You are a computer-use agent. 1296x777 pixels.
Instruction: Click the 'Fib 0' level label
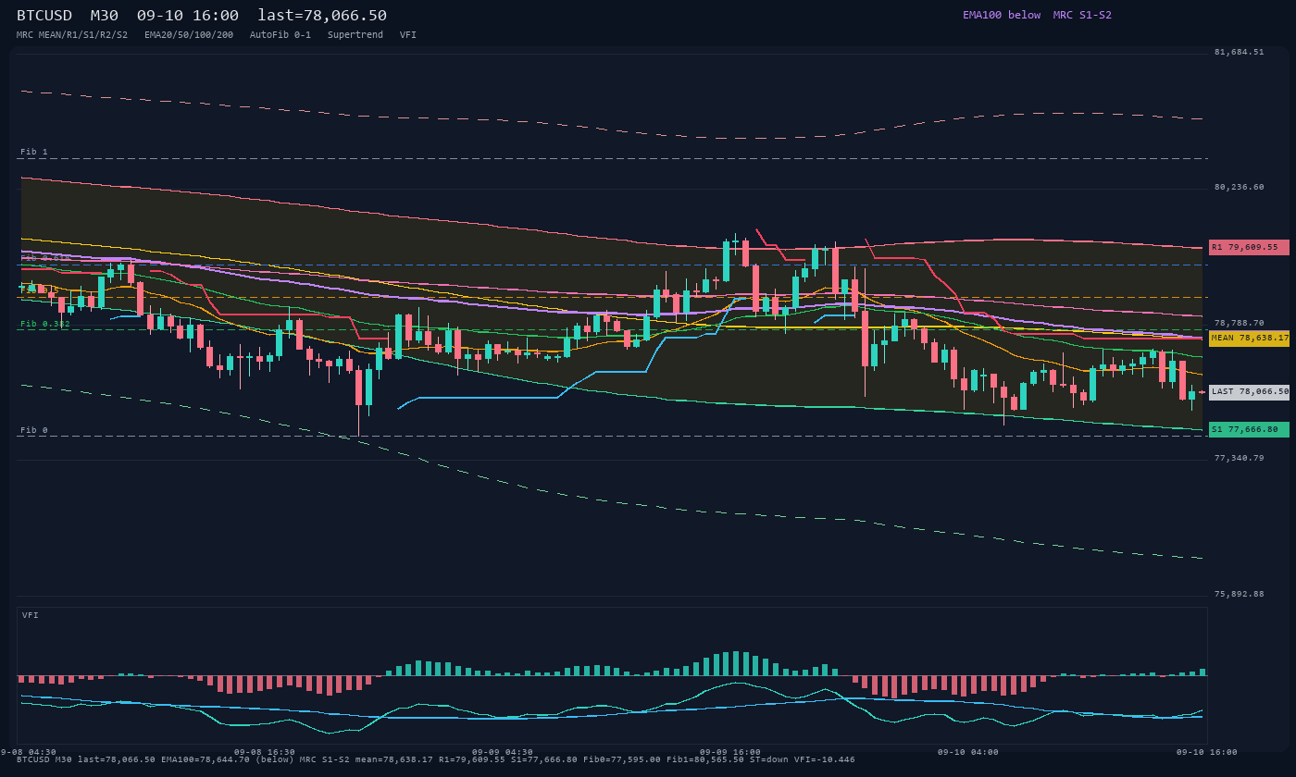point(34,430)
